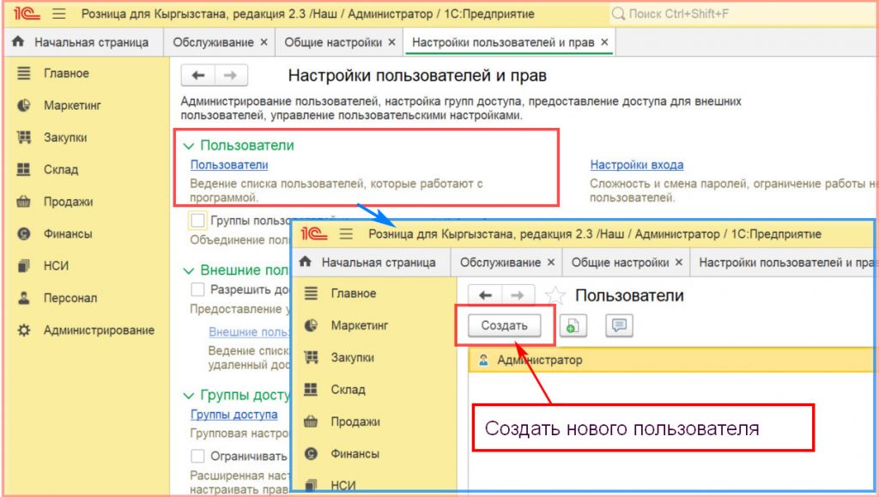Open hamburger menu left of the search box
The height and width of the screenshot is (497, 879).
coord(59,15)
